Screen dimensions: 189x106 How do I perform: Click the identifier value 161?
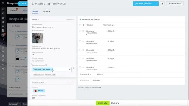pos(34,55)
